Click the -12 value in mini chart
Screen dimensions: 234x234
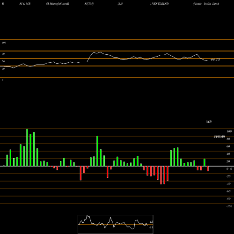coord(151,222)
